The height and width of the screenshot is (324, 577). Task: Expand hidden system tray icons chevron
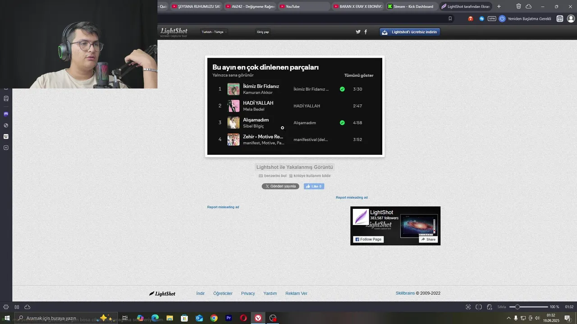coord(508,318)
